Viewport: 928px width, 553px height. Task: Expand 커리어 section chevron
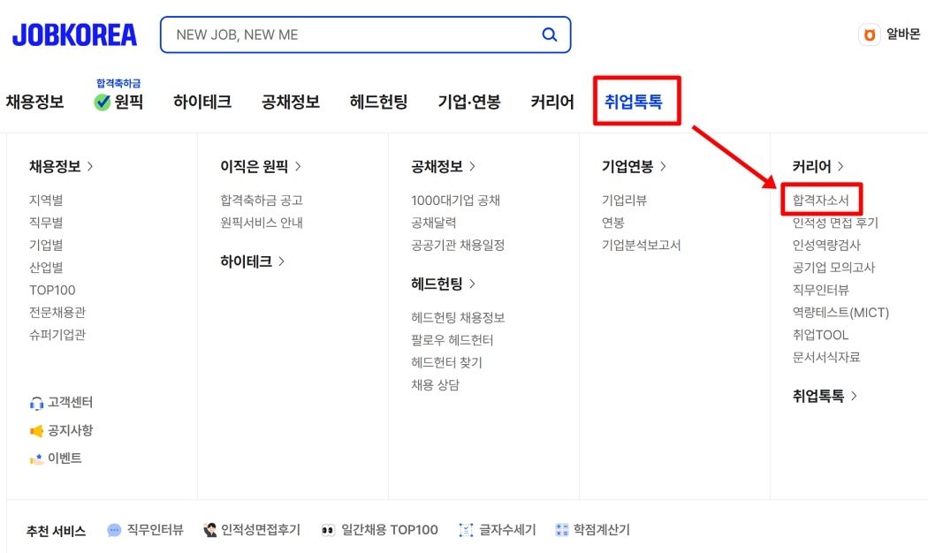(x=841, y=167)
